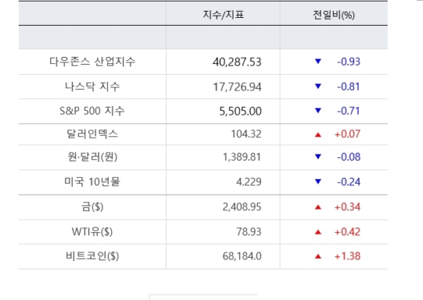The height and width of the screenshot is (300, 423).
Task: Click the 미국 10년물 row label
Action: (92, 182)
